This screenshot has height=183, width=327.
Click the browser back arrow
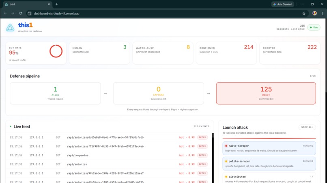point(5,13)
